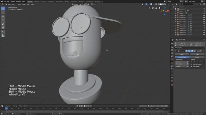The width and height of the screenshot is (206, 115).
Task: Expand the Circle tree row
Action: 176,11
